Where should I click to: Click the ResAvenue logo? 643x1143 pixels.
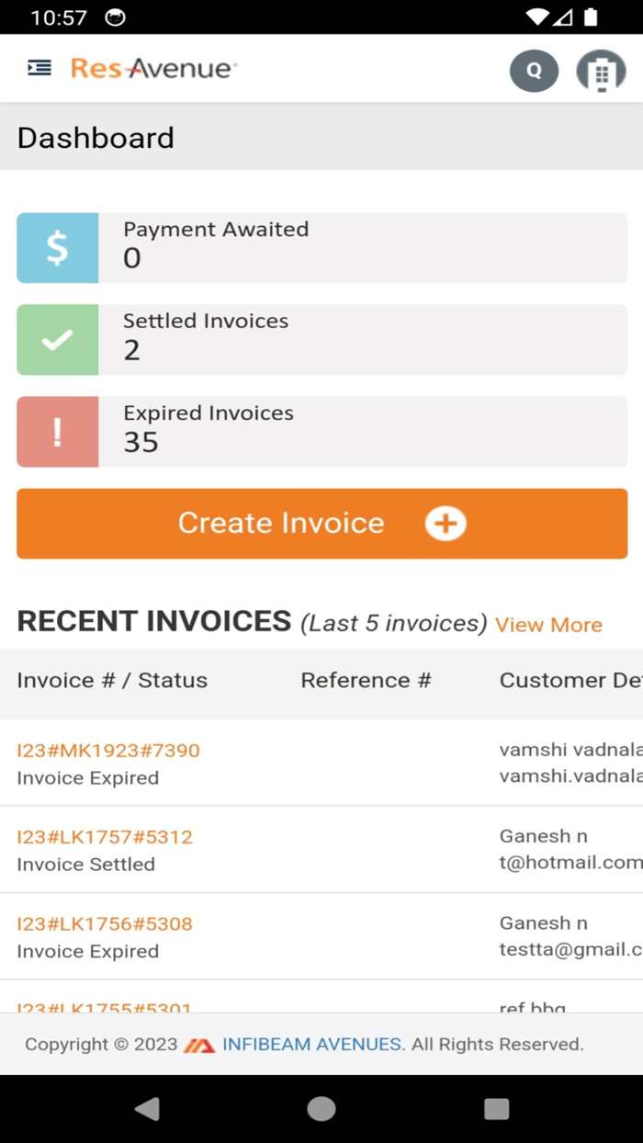click(152, 67)
